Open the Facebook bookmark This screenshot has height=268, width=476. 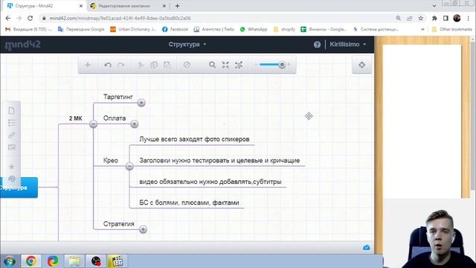click(x=176, y=30)
